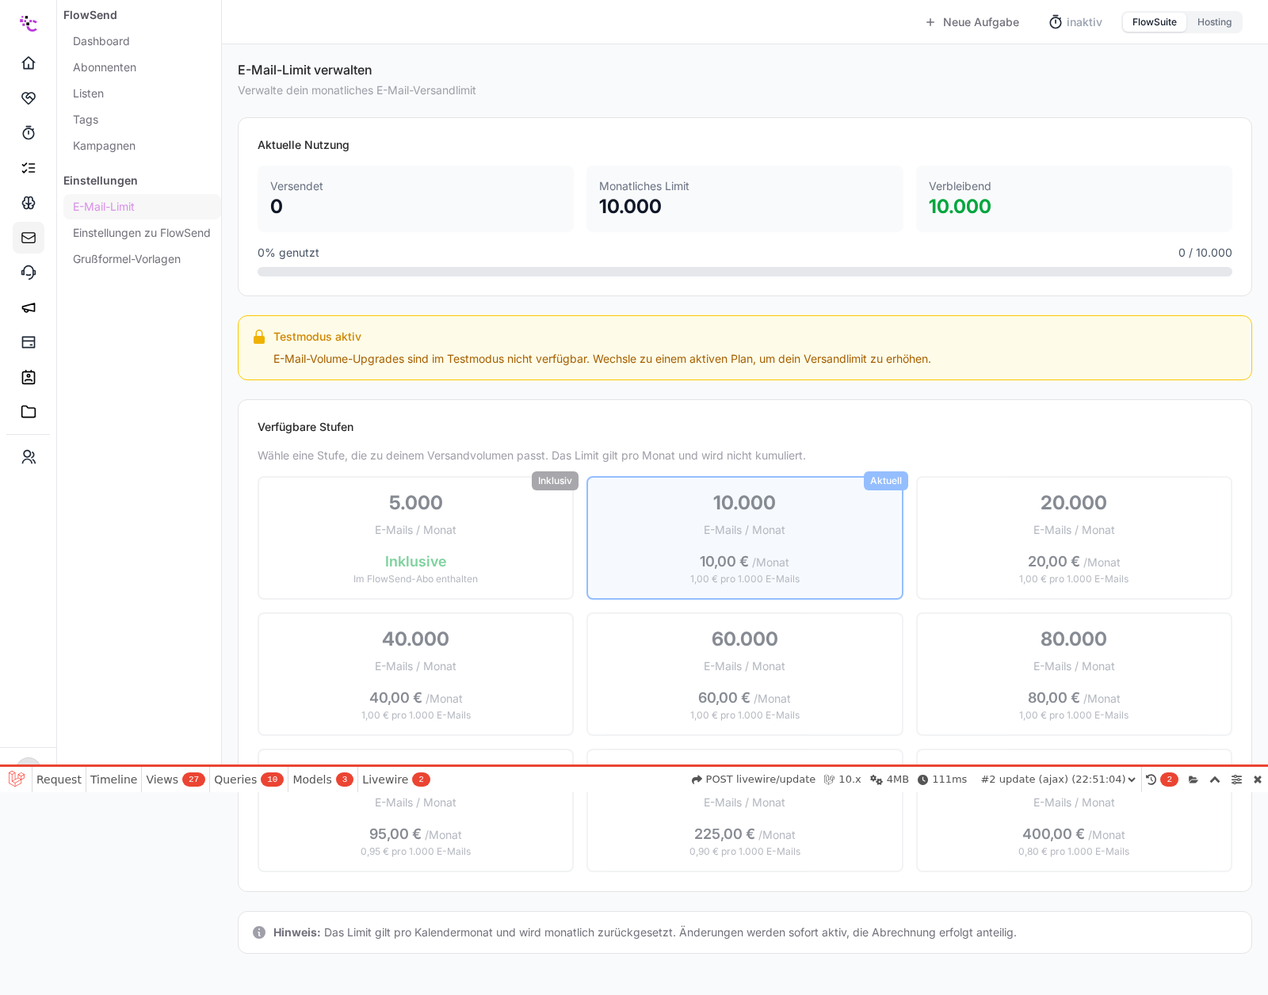
Task: Click the Aktuell badge on 10.000 tier
Action: click(x=886, y=481)
